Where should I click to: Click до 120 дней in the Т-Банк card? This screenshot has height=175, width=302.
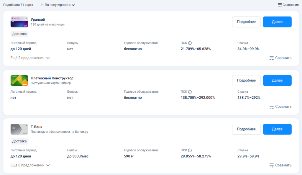point(21,156)
